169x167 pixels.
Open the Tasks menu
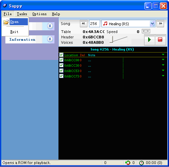(x=22, y=14)
